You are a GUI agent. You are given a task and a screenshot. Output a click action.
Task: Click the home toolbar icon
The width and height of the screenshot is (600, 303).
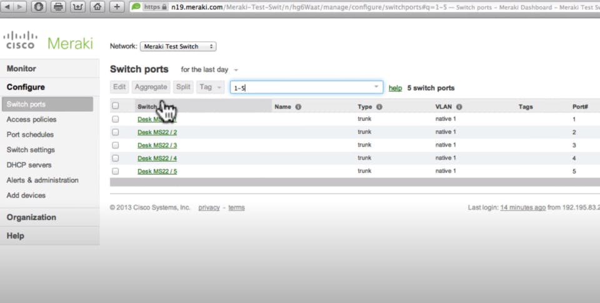[98, 6]
